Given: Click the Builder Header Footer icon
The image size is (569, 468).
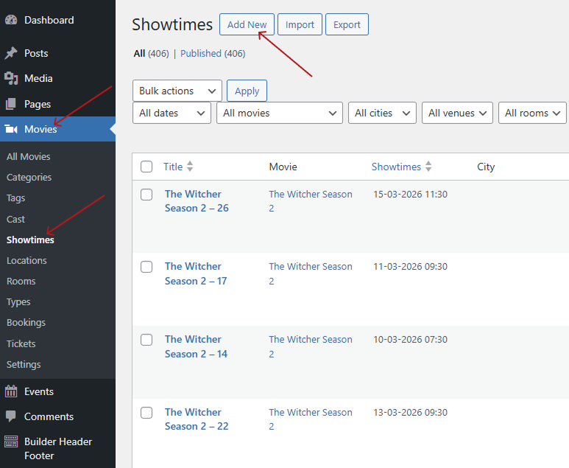Looking at the screenshot, I should point(11,441).
